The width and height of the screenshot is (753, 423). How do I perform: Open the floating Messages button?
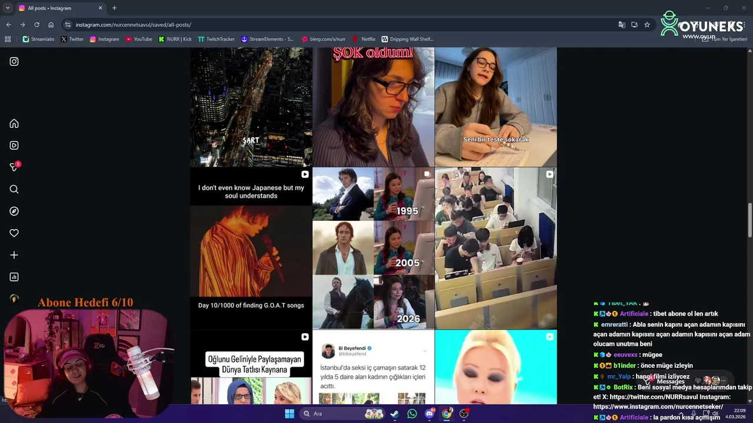click(685, 381)
